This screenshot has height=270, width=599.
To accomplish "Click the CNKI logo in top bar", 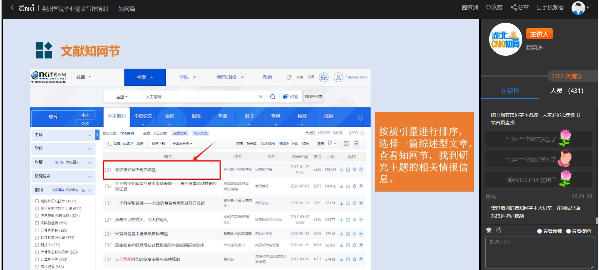I will pyautogui.click(x=26, y=8).
